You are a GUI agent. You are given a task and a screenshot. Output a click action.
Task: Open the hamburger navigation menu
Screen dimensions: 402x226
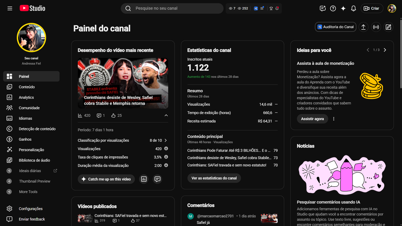pos(10,9)
